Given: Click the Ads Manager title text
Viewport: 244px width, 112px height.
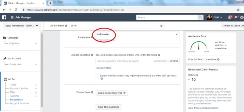Looking at the screenshot, I should [23, 17].
